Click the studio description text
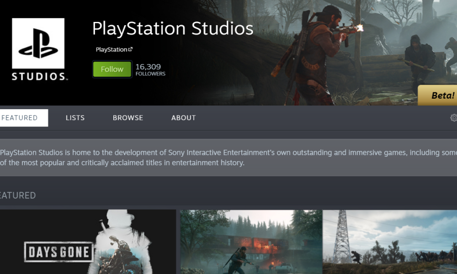This screenshot has height=274, width=457. point(228,158)
